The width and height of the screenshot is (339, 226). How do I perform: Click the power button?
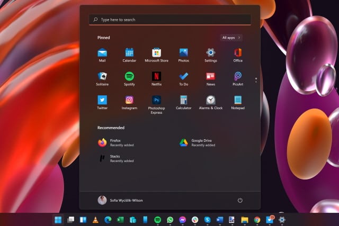click(x=240, y=201)
